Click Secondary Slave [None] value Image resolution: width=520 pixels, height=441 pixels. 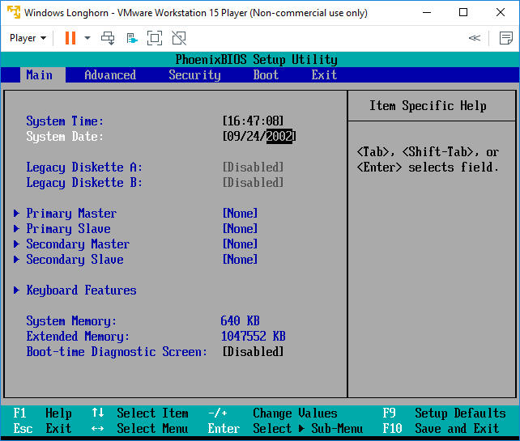pyautogui.click(x=240, y=259)
